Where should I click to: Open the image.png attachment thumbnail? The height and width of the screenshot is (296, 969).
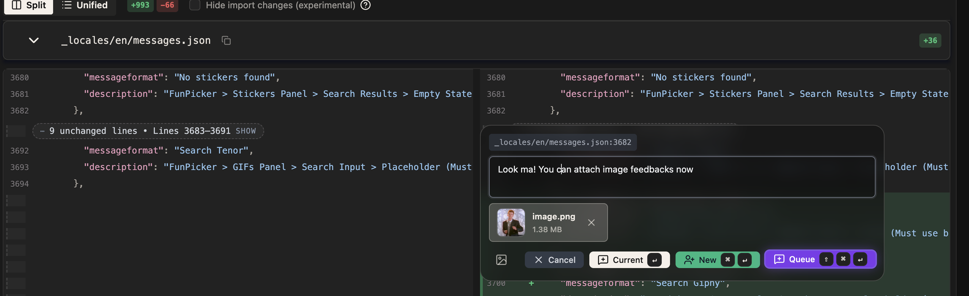(510, 223)
